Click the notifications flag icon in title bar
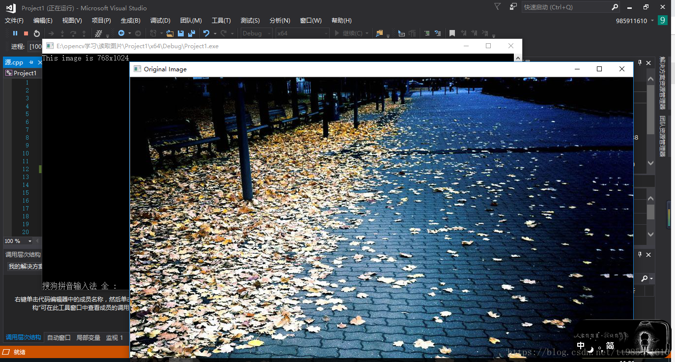Image resolution: width=675 pixels, height=362 pixels. pyautogui.click(x=498, y=7)
